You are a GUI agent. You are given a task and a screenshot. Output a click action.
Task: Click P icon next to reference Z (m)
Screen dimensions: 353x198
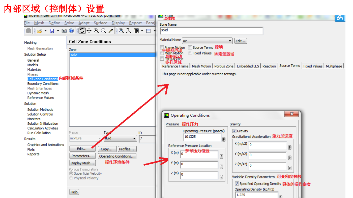coord(221,177)
